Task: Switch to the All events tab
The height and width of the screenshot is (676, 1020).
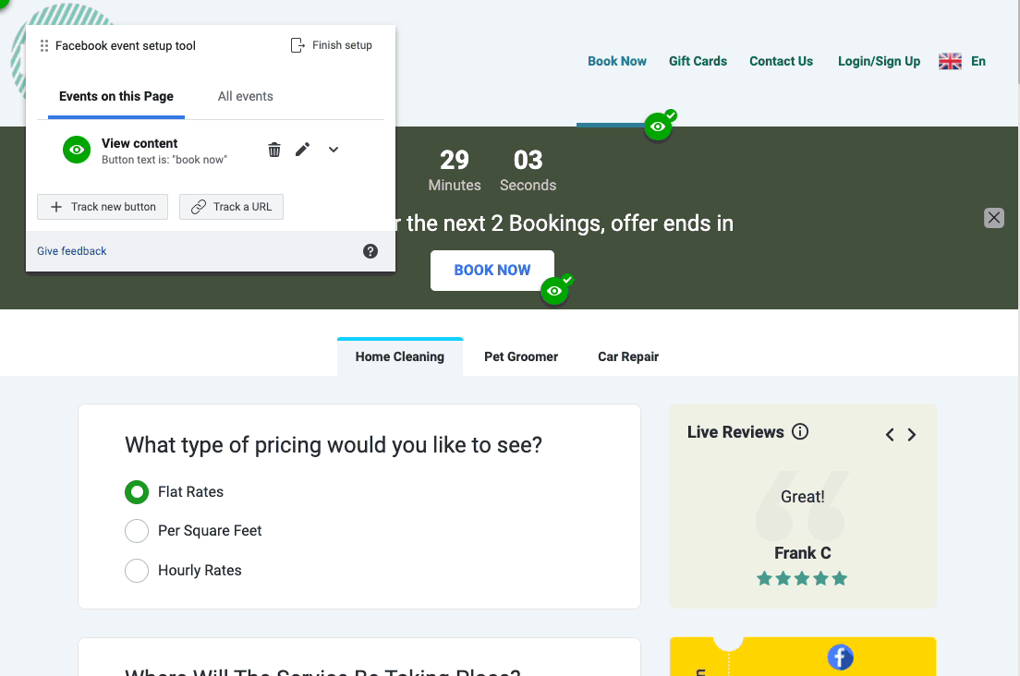Action: (246, 96)
